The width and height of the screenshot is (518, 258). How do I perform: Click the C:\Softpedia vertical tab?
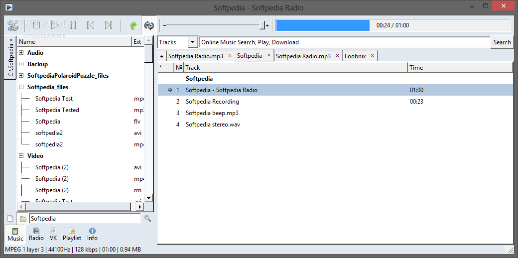[10, 60]
